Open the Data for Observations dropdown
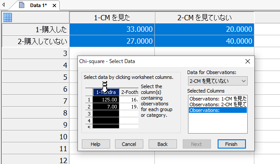This screenshot has height=164, width=280. pyautogui.click(x=218, y=81)
